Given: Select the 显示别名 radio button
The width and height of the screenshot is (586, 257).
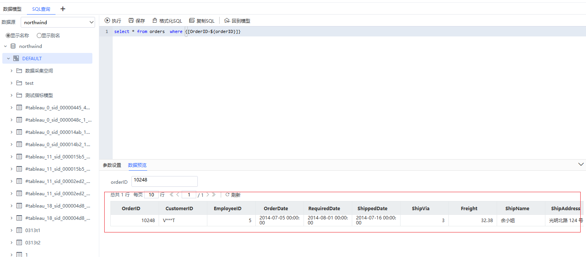Looking at the screenshot, I should 39,35.
